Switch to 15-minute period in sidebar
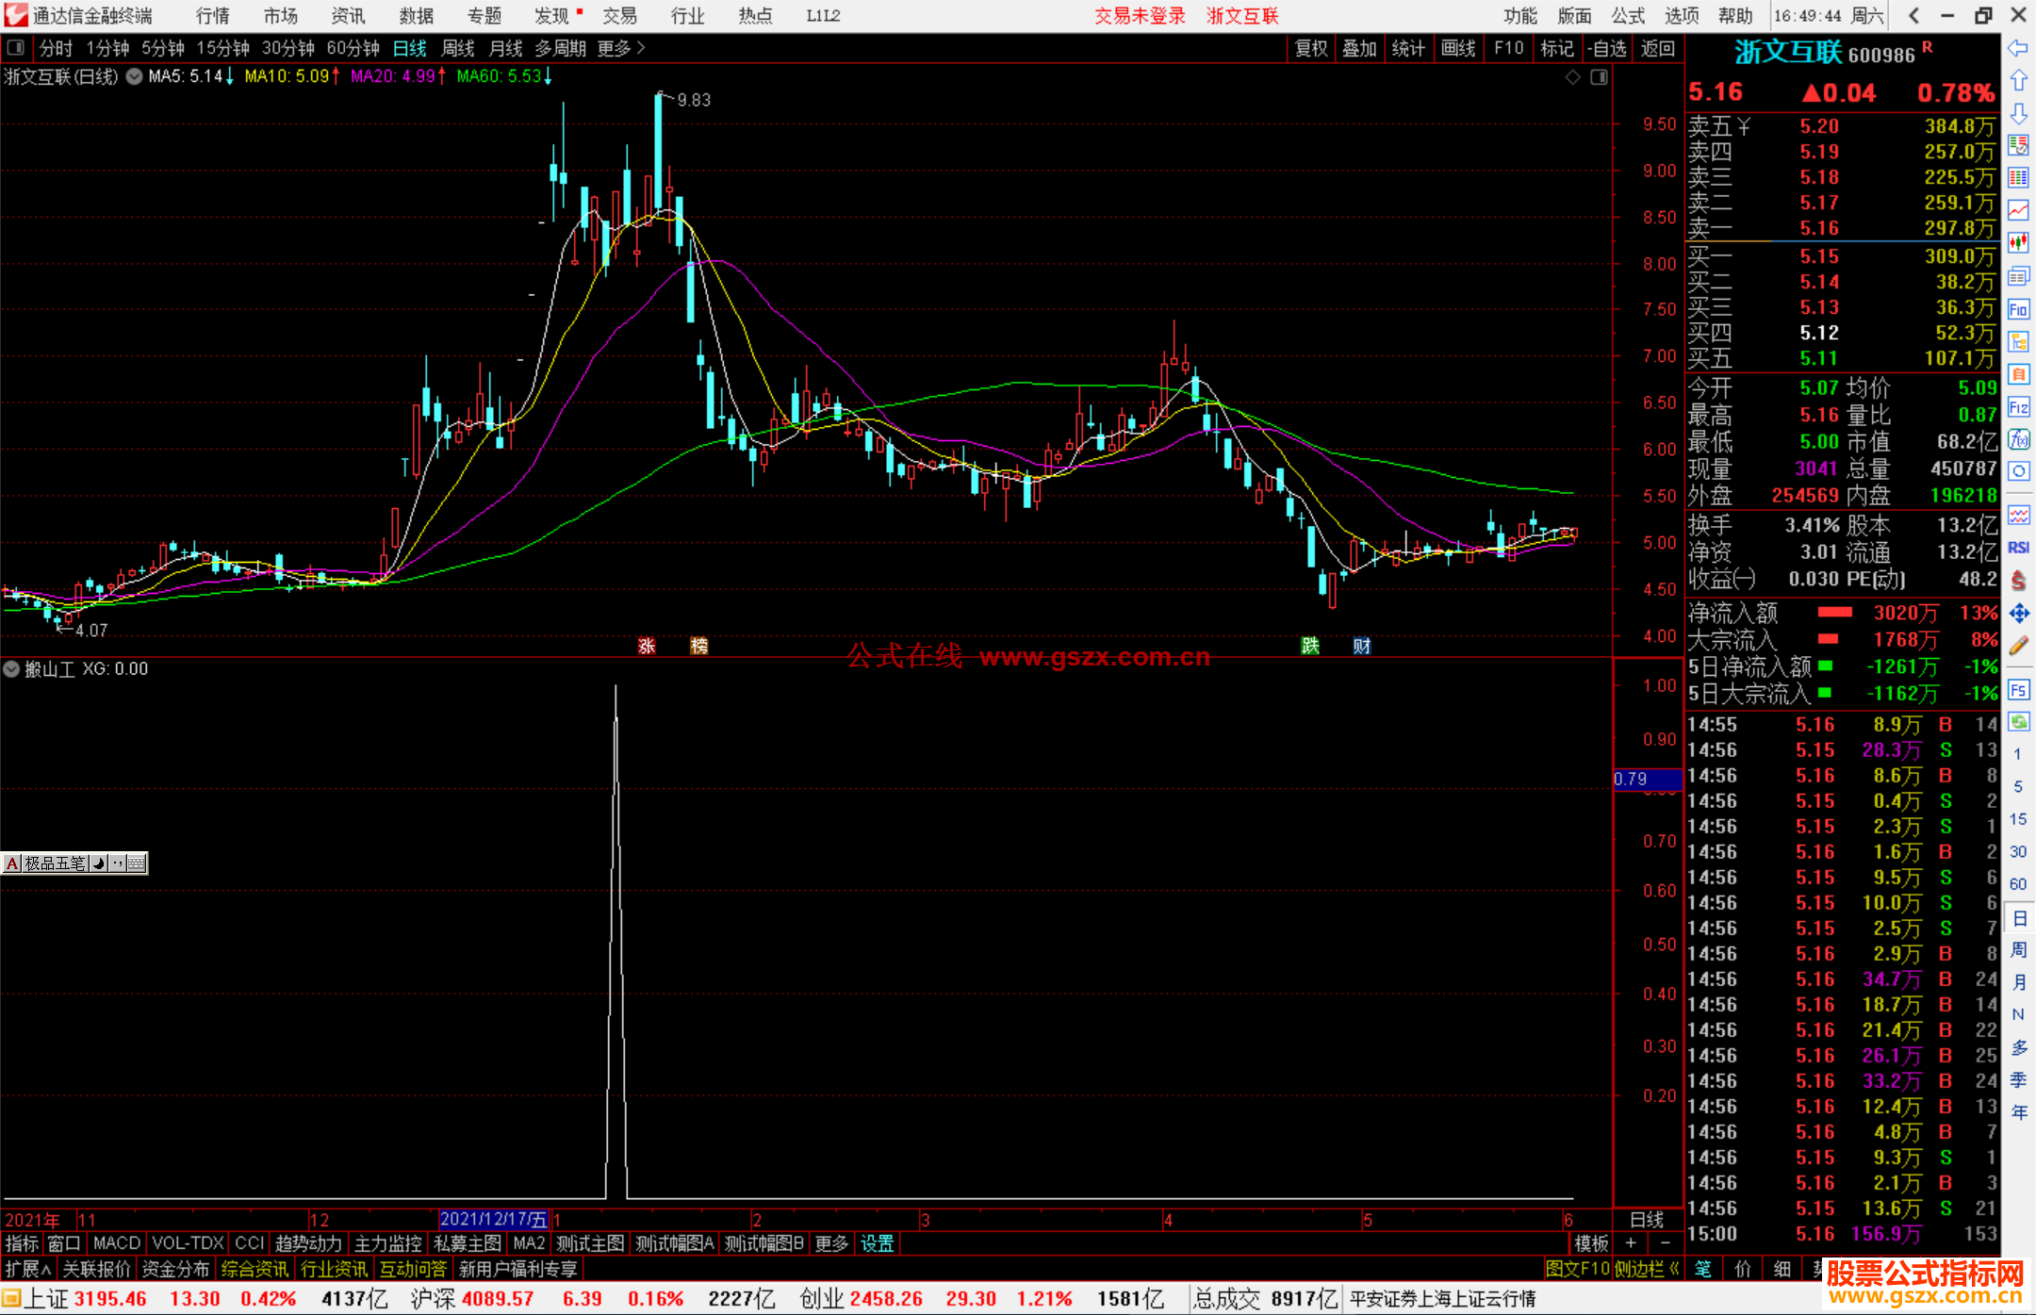2036x1315 pixels. [x=2018, y=819]
